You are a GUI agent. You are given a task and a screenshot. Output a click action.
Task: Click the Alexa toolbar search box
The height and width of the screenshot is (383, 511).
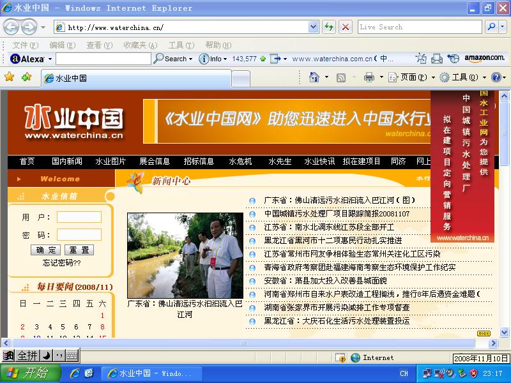click(x=103, y=59)
